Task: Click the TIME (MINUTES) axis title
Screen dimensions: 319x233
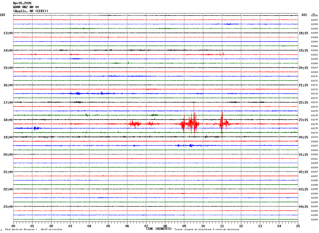Action: [x=159, y=229]
